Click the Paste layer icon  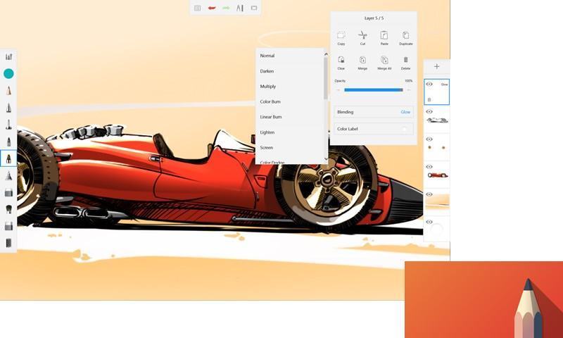tap(384, 35)
